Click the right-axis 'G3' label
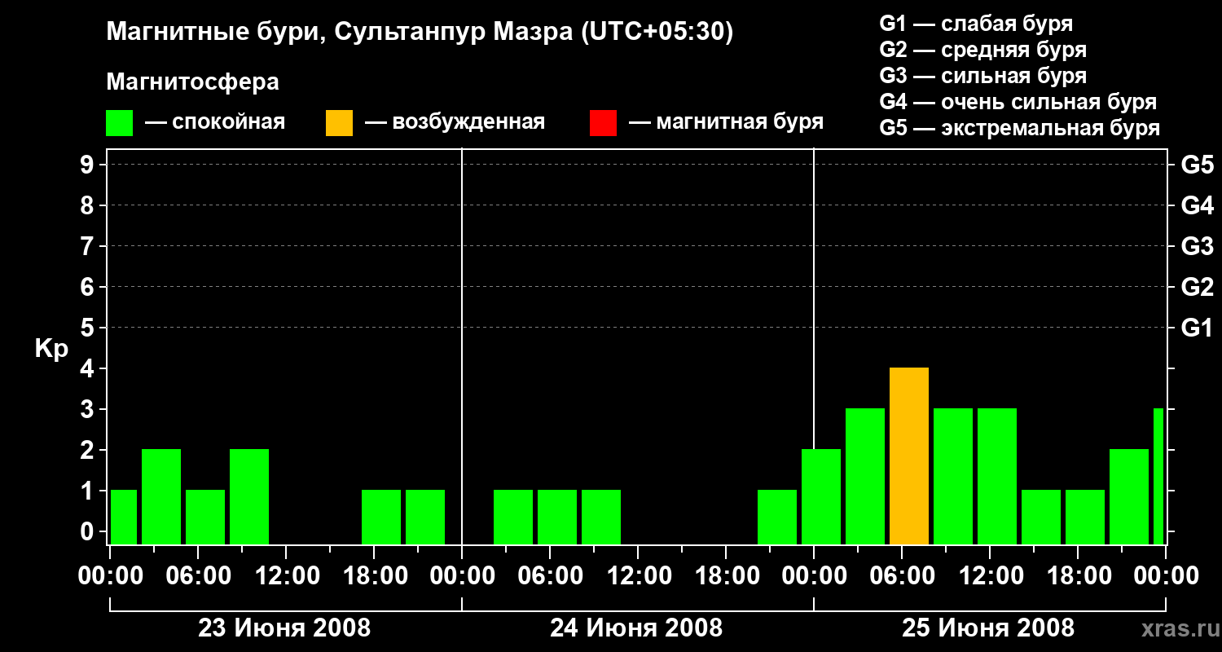This screenshot has width=1222, height=652. pyautogui.click(x=1198, y=247)
